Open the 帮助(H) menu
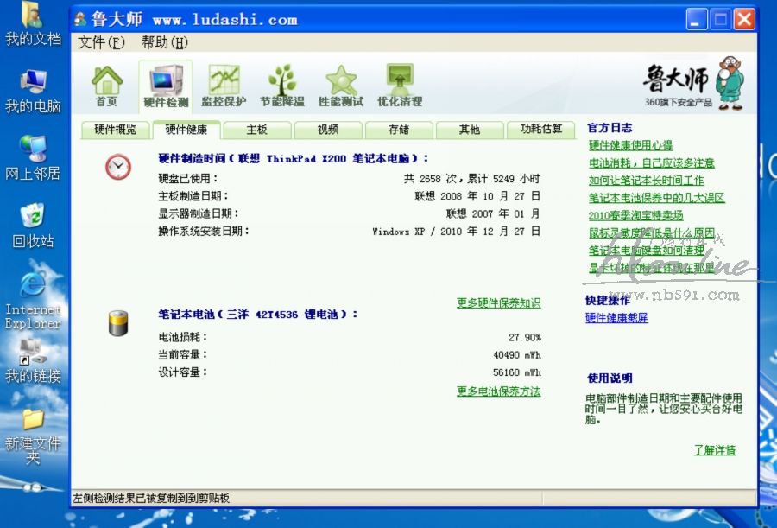777x528 pixels. click(x=165, y=42)
